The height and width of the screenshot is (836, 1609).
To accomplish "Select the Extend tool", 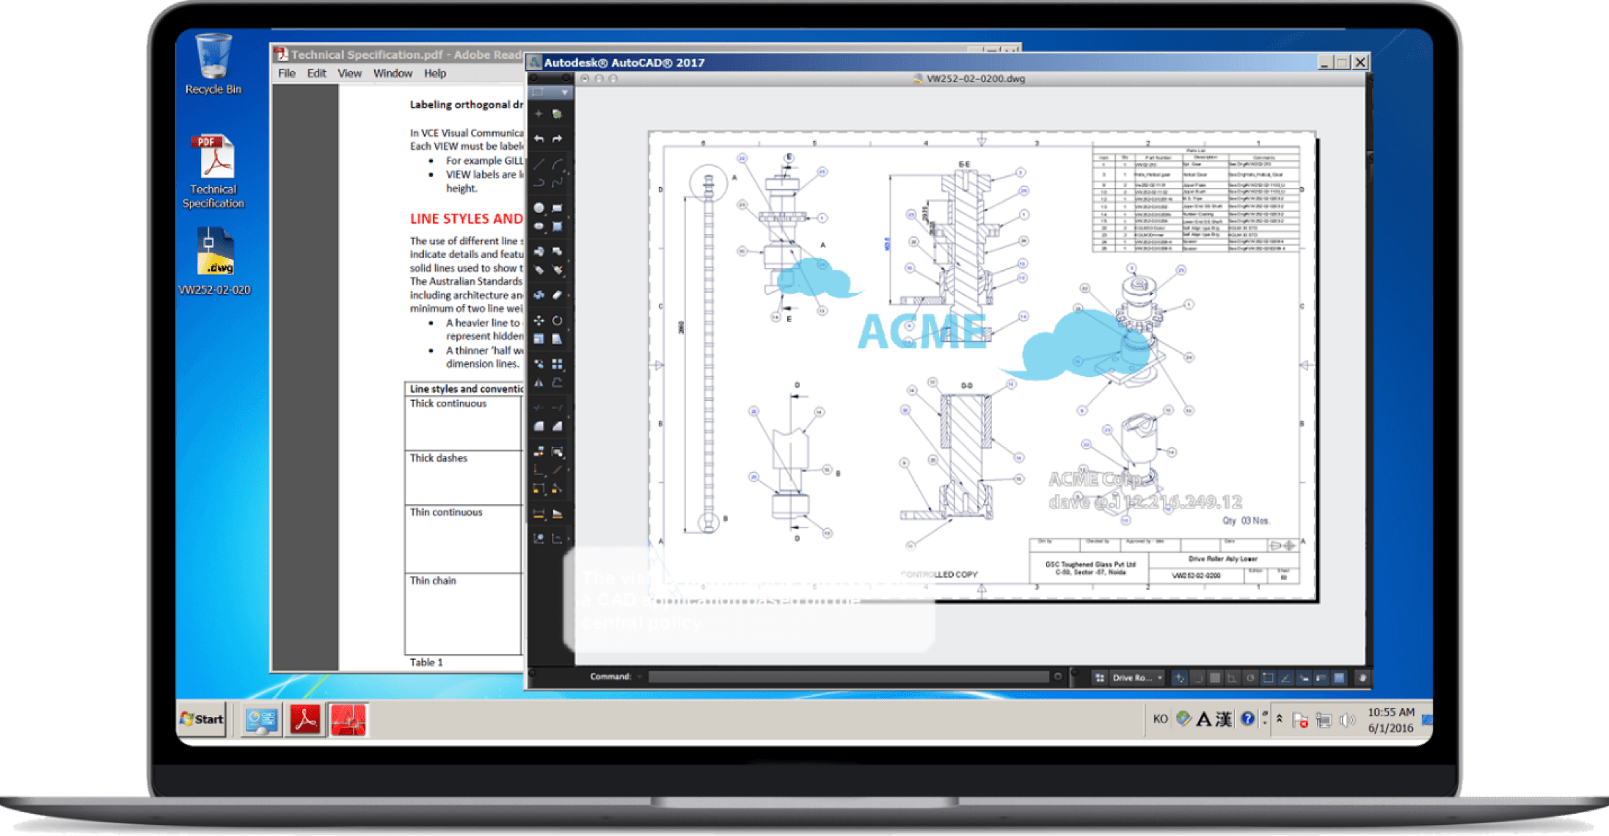I will tap(557, 407).
